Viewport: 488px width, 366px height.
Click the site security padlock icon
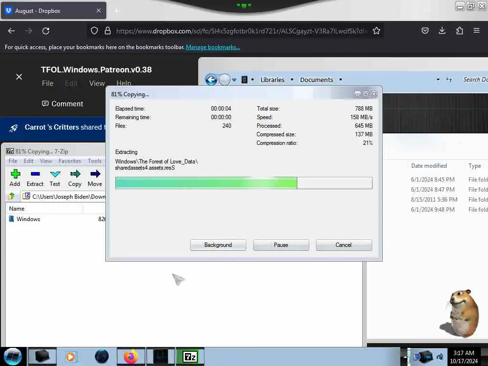coord(108,31)
